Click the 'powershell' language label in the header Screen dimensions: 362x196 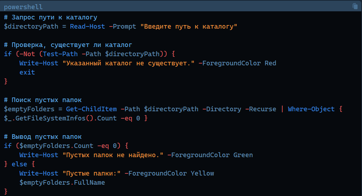pos(23,7)
